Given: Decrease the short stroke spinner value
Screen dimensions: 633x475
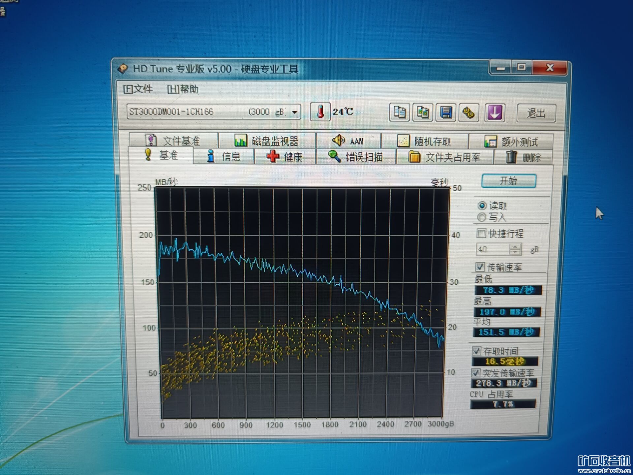Looking at the screenshot, I should [x=515, y=252].
